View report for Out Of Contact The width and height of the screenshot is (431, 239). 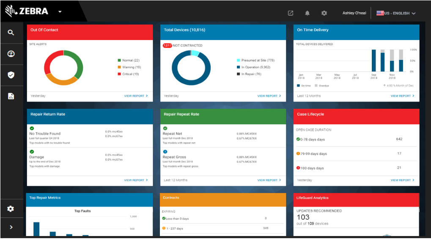136,96
